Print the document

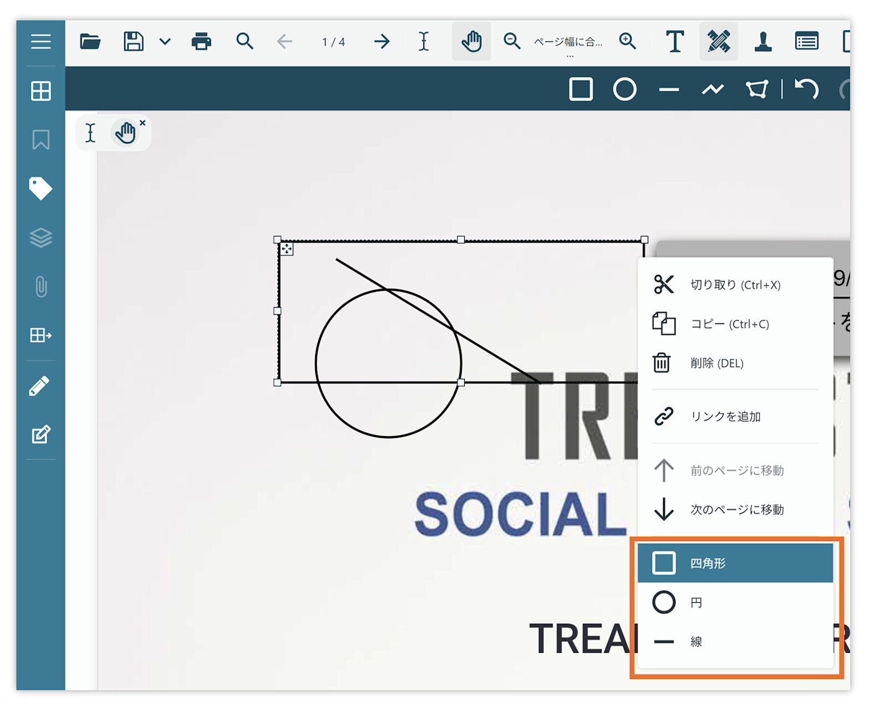[x=201, y=41]
